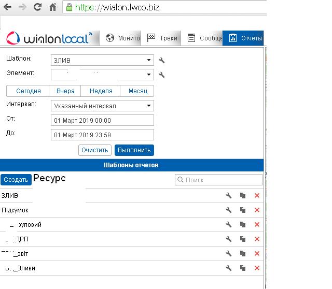Edit the Підсумок template settings

tap(228, 210)
